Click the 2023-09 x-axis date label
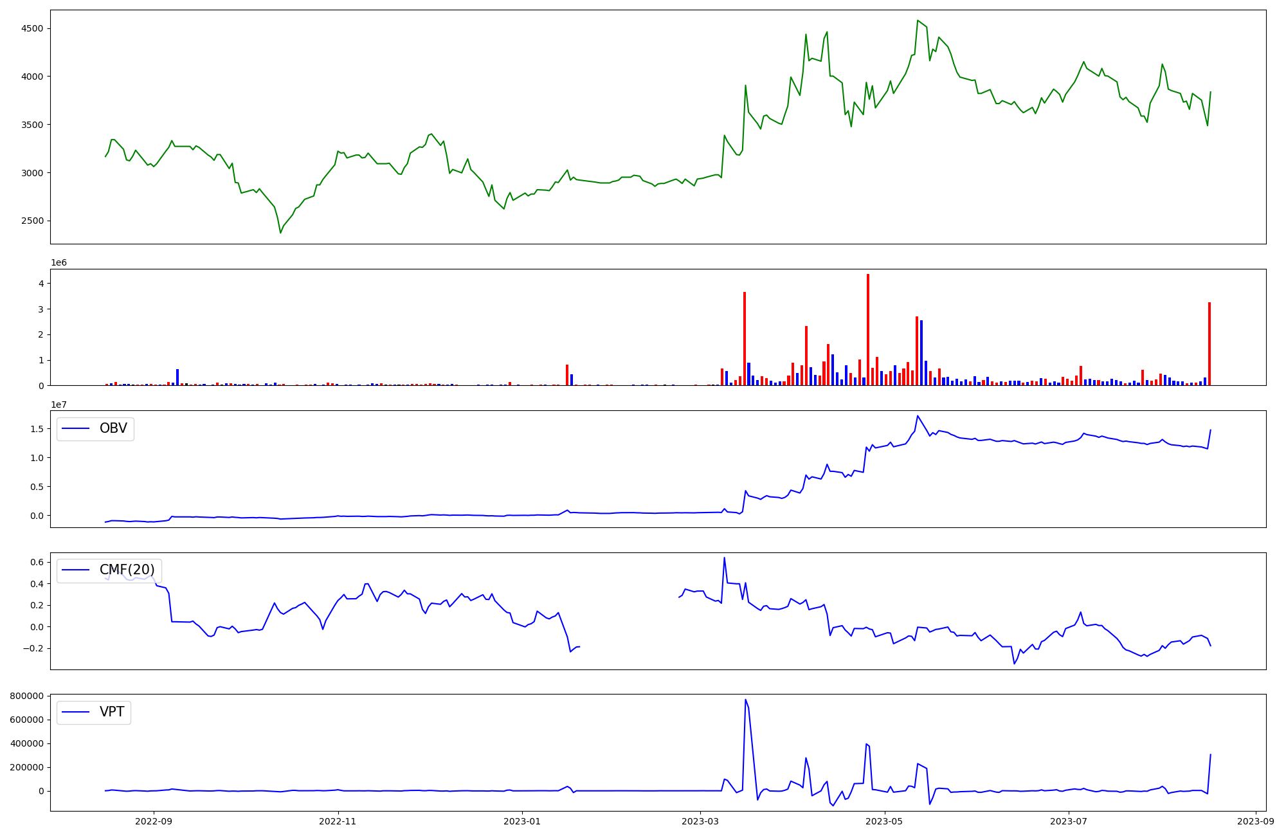The height and width of the screenshot is (836, 1286). [1255, 821]
